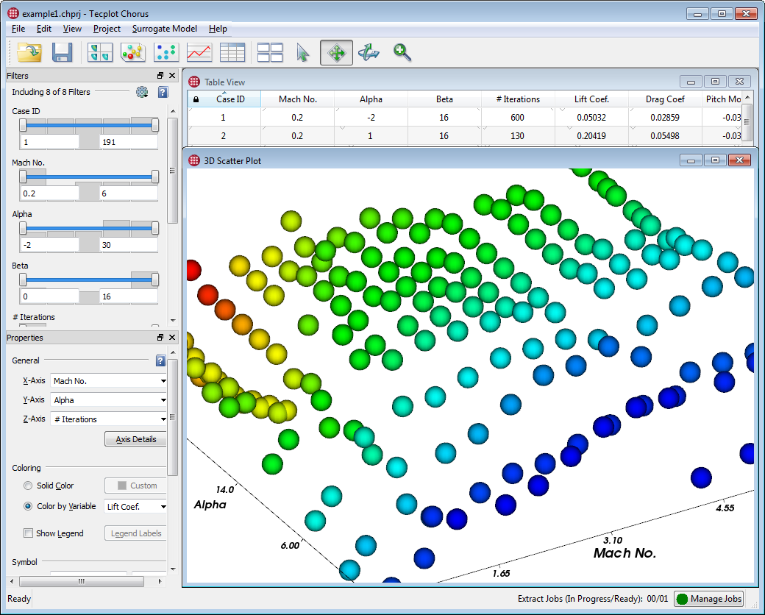Select the Solid Color radio button
The height and width of the screenshot is (615, 765).
(x=28, y=486)
